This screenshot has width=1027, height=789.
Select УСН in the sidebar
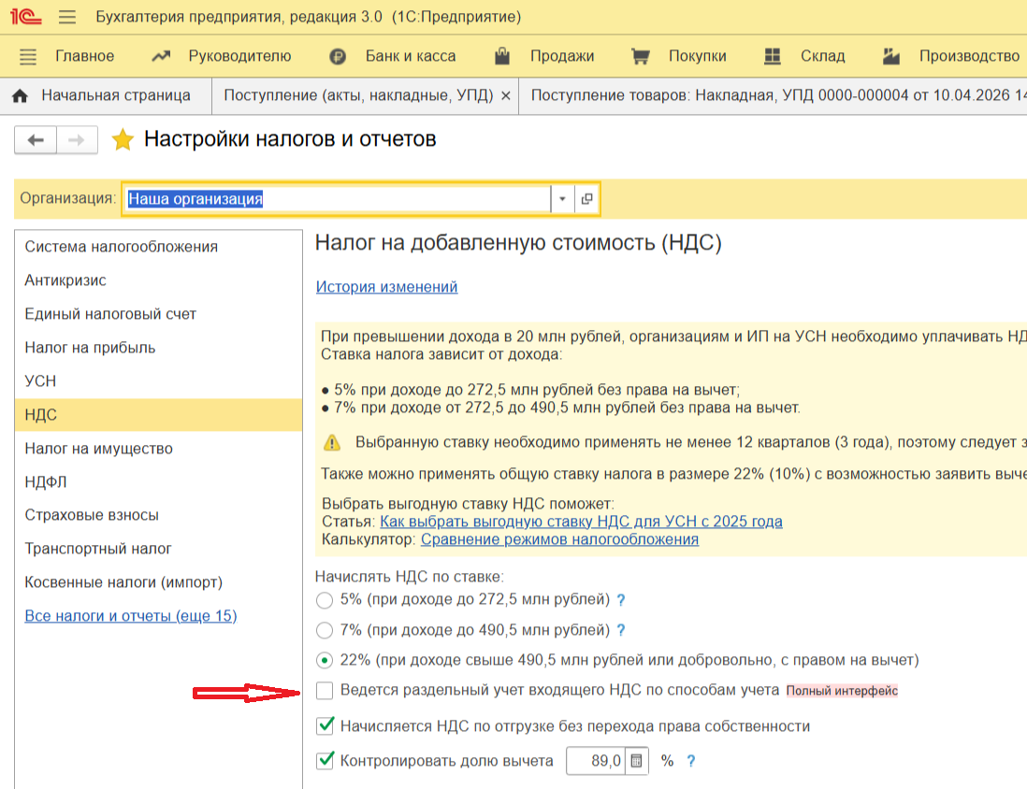158,381
